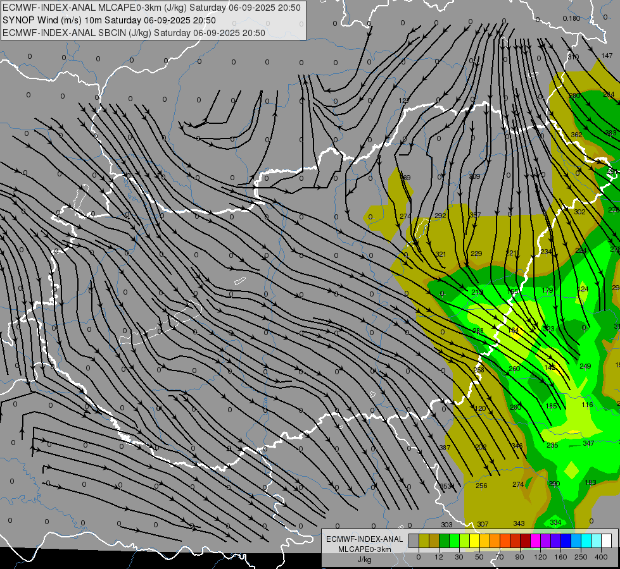The height and width of the screenshot is (569, 620).
Task: Click the map value 362
Action: coord(576,135)
